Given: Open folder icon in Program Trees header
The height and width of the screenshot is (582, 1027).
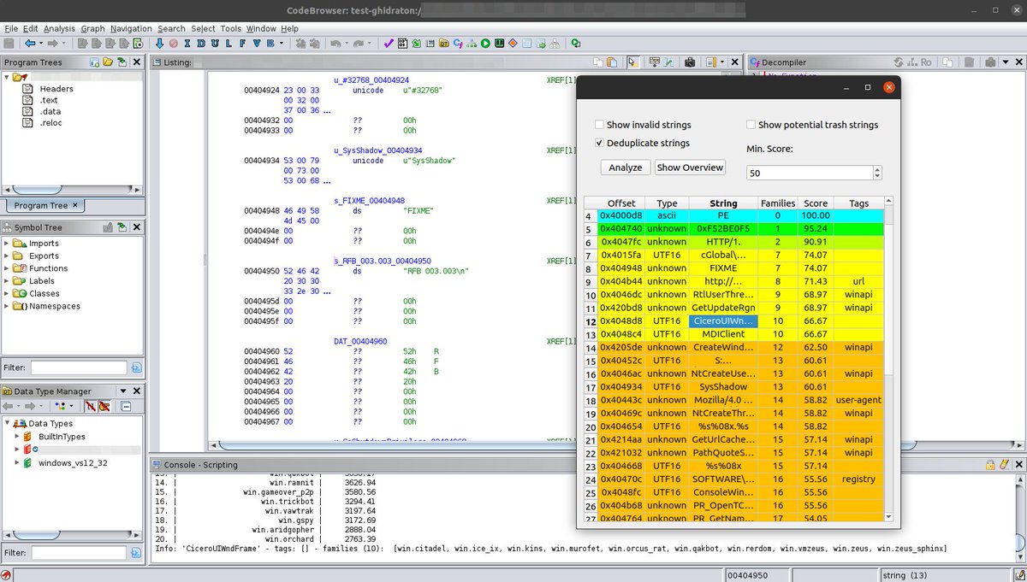Looking at the screenshot, I should pos(109,62).
